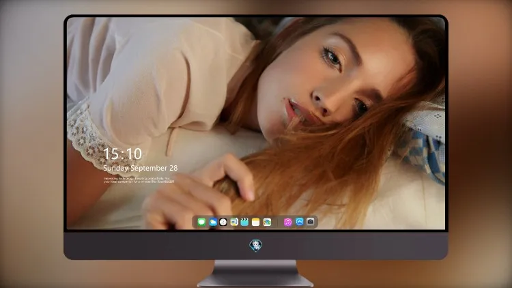This screenshot has height=288, width=512.
Task: Click the 15:10 clock widget
Action: tap(122, 154)
